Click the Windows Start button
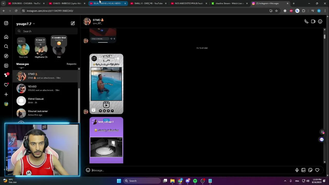 119,181
